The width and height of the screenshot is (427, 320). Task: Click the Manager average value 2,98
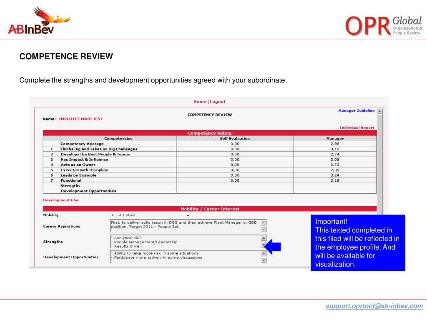335,144
